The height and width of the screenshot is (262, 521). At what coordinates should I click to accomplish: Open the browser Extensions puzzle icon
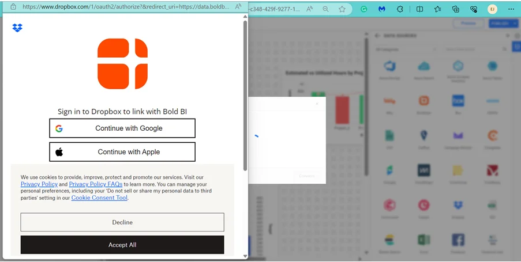point(400,9)
